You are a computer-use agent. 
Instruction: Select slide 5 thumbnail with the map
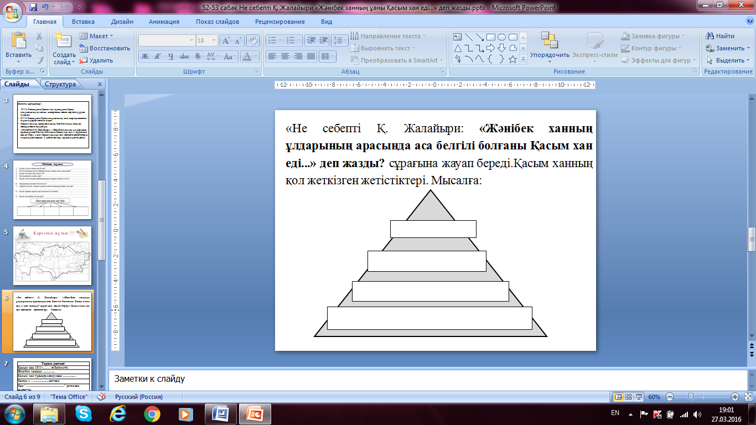click(x=53, y=255)
